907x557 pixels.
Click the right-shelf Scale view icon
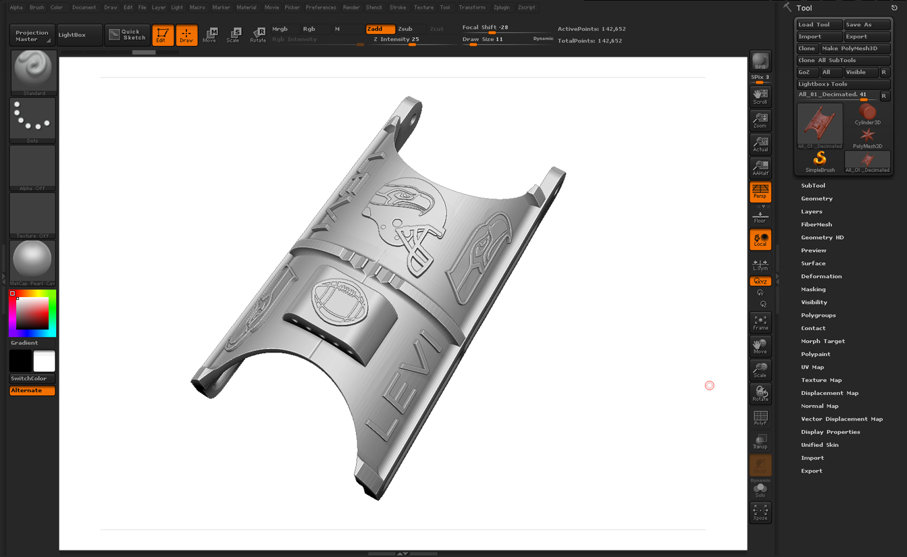click(760, 370)
